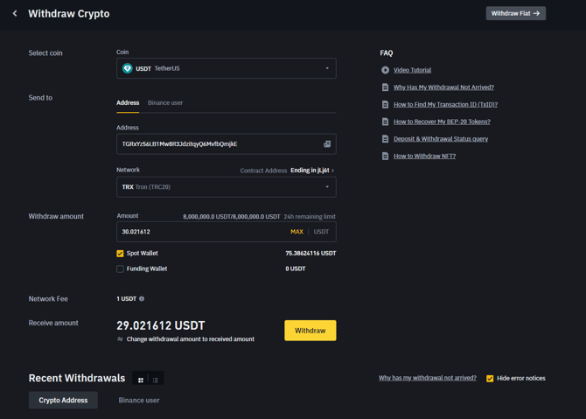Toggle the Spot Wallet checkbox

point(120,254)
